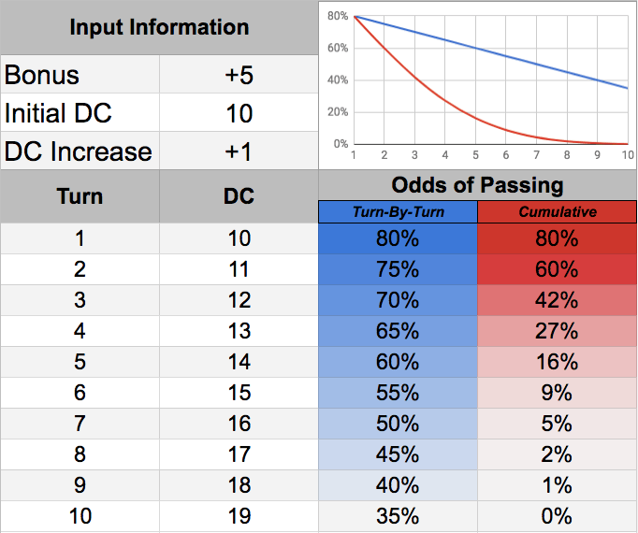The image size is (638, 533).
Task: Click the cumulative 0% cell
Action: click(x=558, y=516)
